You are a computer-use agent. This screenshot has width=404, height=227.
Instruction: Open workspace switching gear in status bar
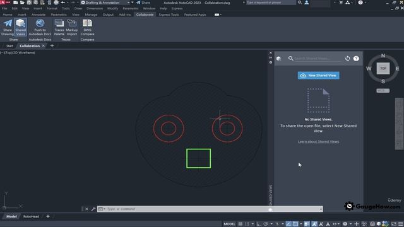(x=345, y=224)
